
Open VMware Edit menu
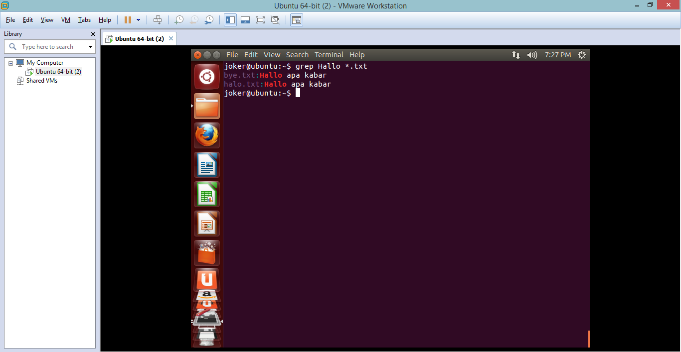[x=28, y=20]
